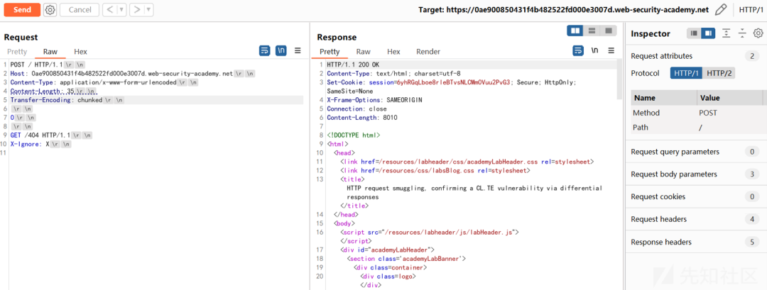Select side-by-side split layout icon
The image size is (767, 290).
coord(576,30)
